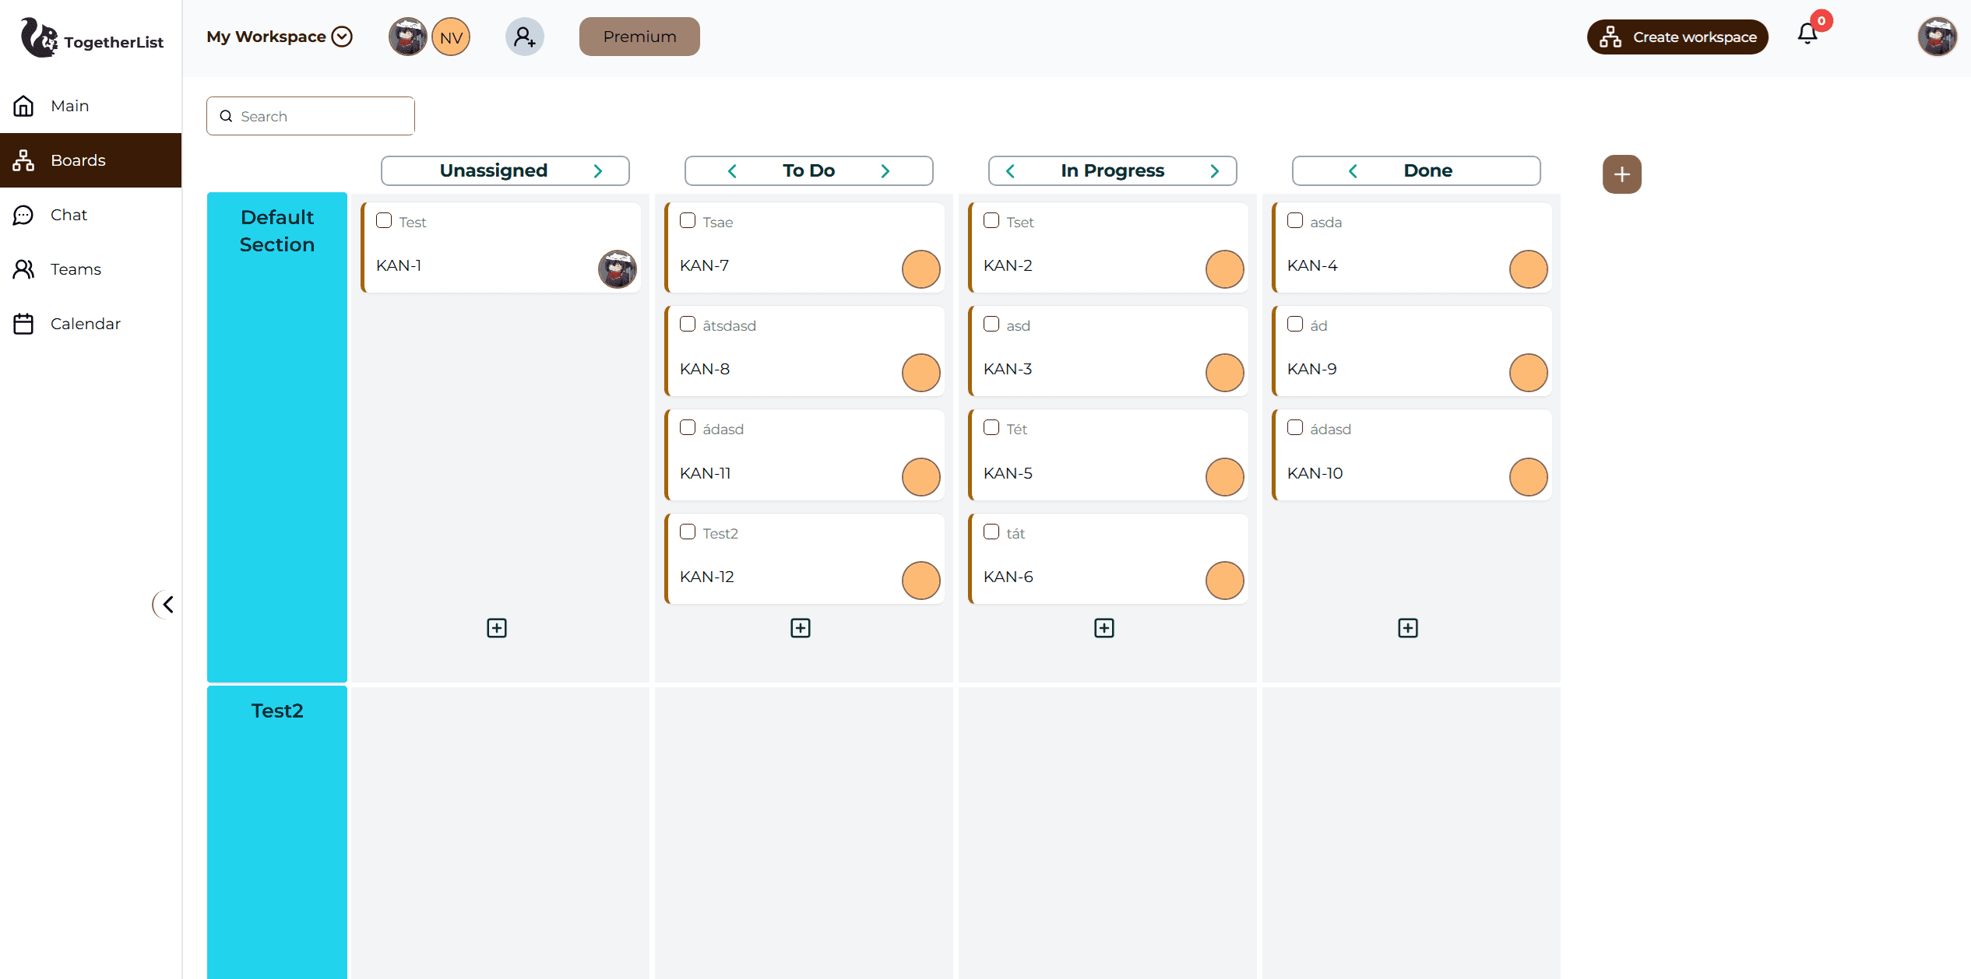Collapse the left sidebar
Screen dimensions: 1971x979
point(165,605)
